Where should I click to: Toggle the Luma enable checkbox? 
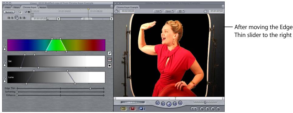click(x=5, y=78)
